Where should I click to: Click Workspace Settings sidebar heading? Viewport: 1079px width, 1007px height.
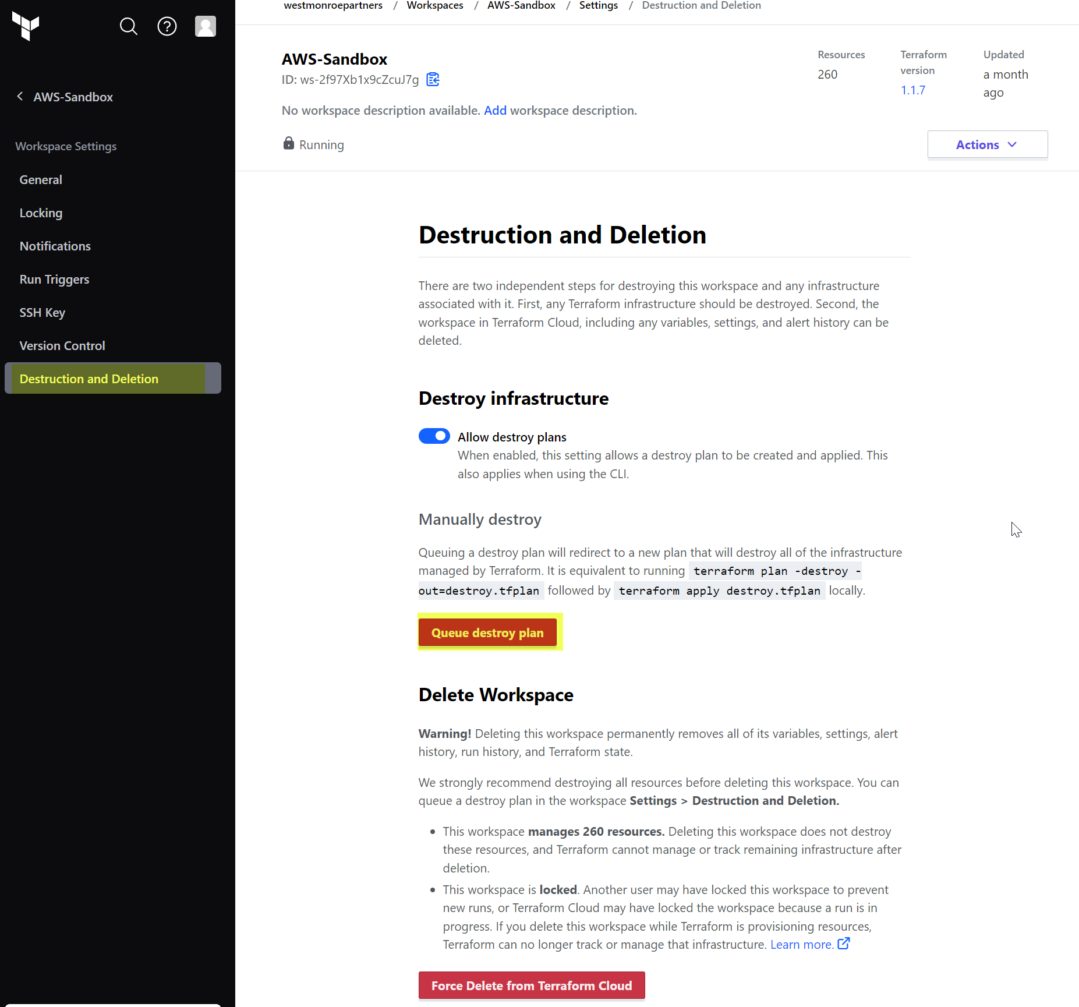tap(66, 146)
